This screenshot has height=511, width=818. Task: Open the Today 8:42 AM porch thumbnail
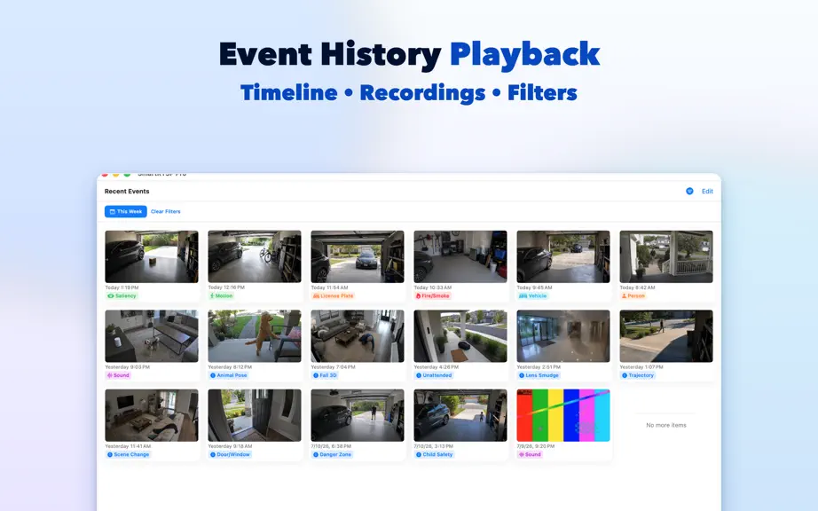(666, 256)
